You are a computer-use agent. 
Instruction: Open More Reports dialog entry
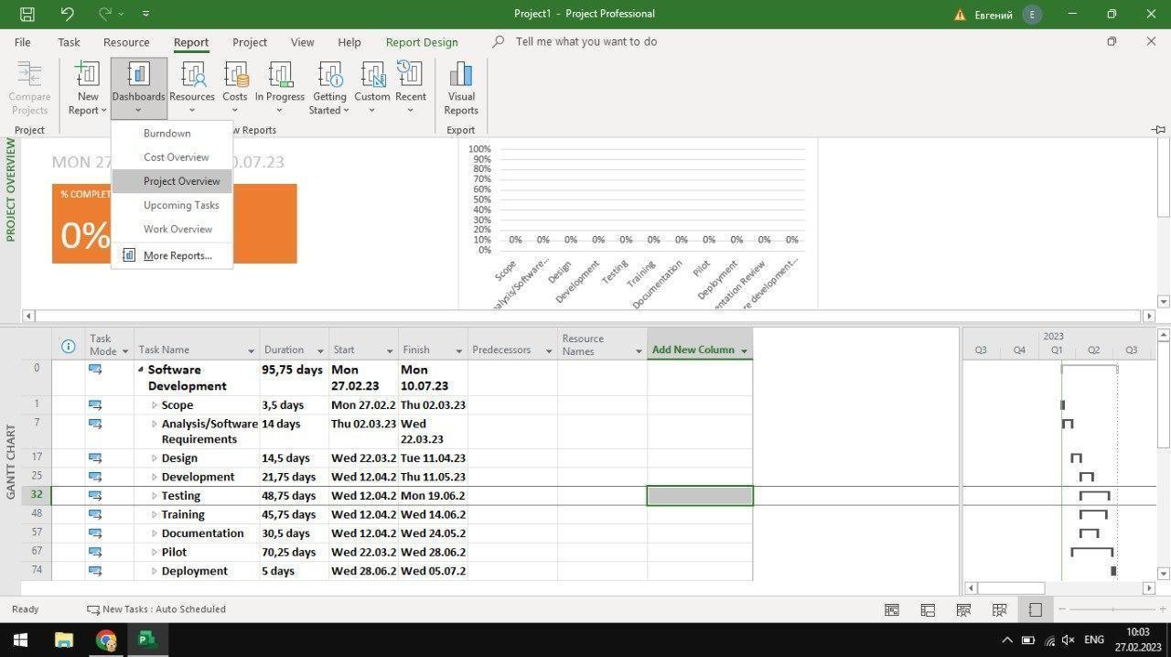click(x=172, y=255)
